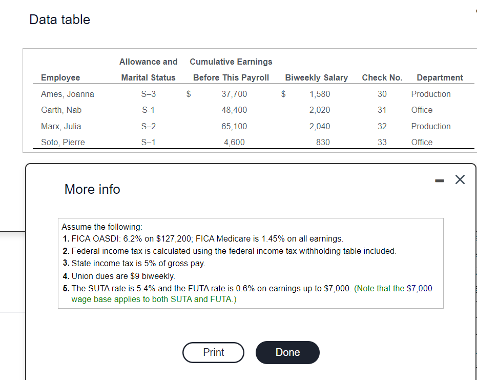Minimize the More info dialog
Screen dimensions: 477x380
(x=439, y=179)
